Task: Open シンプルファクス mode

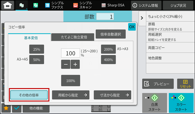Action: point(55,5)
